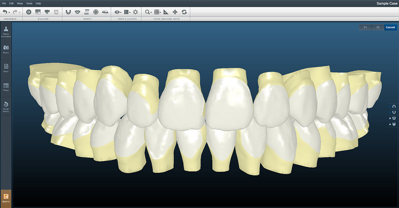
Task: Open the Notes sidebar panel
Action: pyautogui.click(x=6, y=68)
